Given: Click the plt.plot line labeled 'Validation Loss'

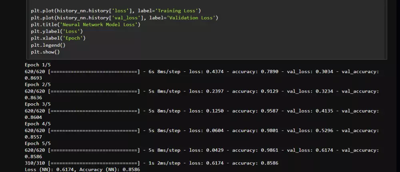Looking at the screenshot, I should click(124, 18).
